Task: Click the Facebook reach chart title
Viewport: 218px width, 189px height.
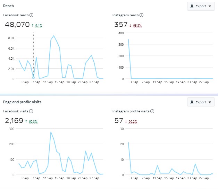Action: [x=16, y=15]
